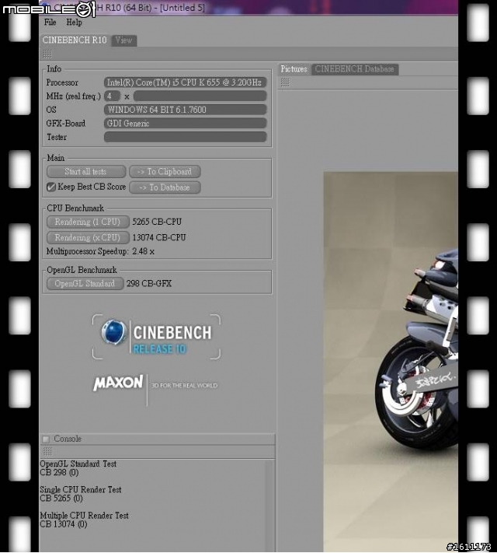This screenshot has width=497, height=553.
Task: Click console line Multiple CPU Render Test
Action: [84, 515]
